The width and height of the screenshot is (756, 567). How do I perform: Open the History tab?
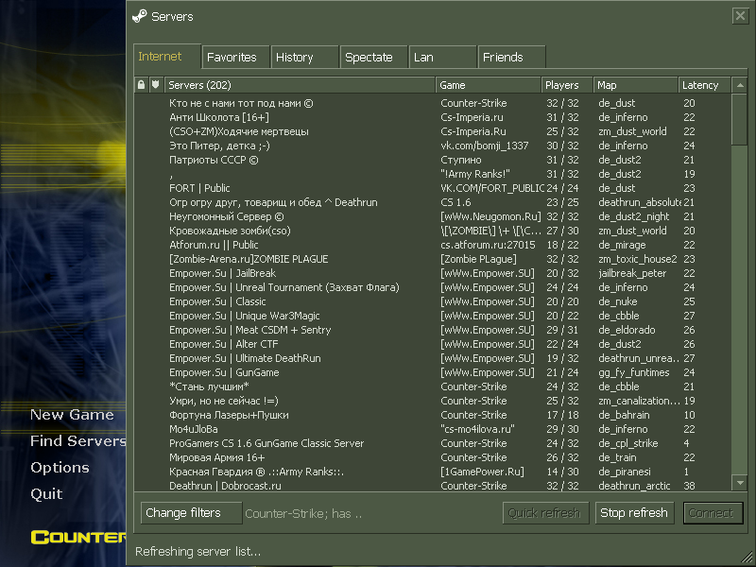[x=304, y=57]
